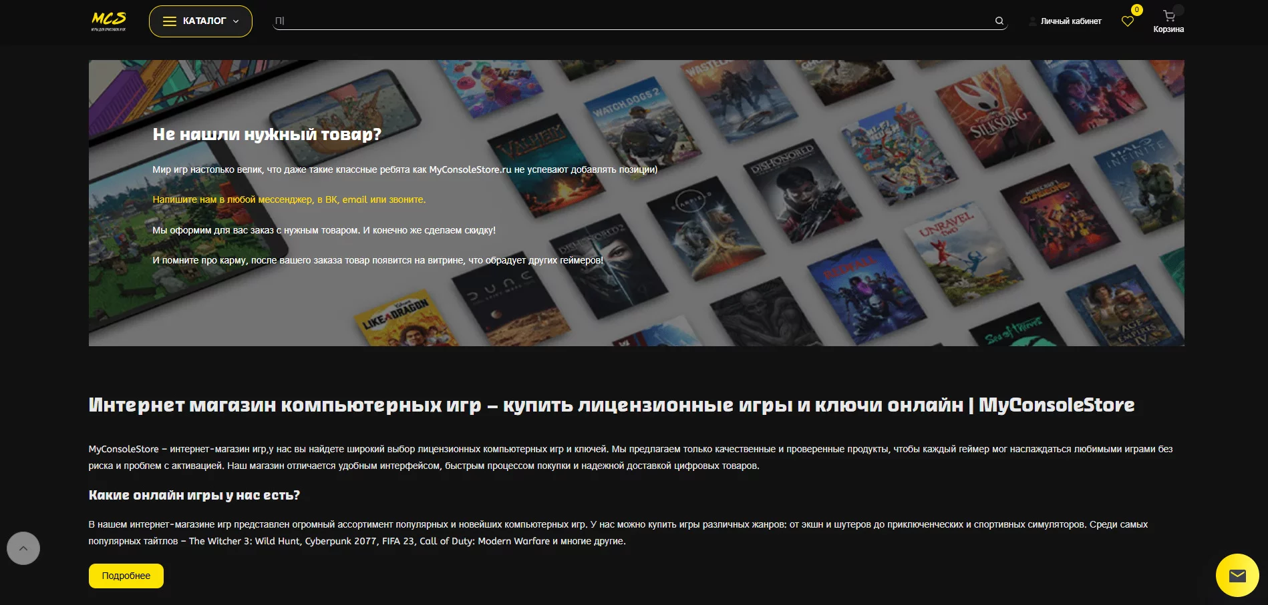Open the wishlist heart icon
Viewport: 1268px width, 605px height.
(x=1128, y=21)
